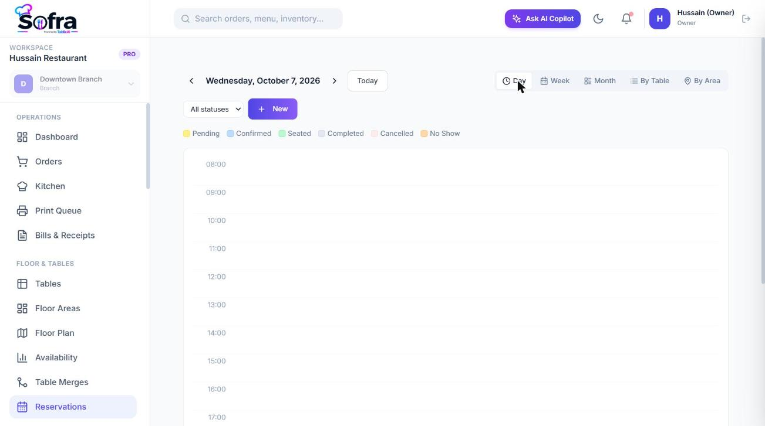Image resolution: width=765 pixels, height=426 pixels.
Task: Click the logout icon
Action: [x=746, y=19]
